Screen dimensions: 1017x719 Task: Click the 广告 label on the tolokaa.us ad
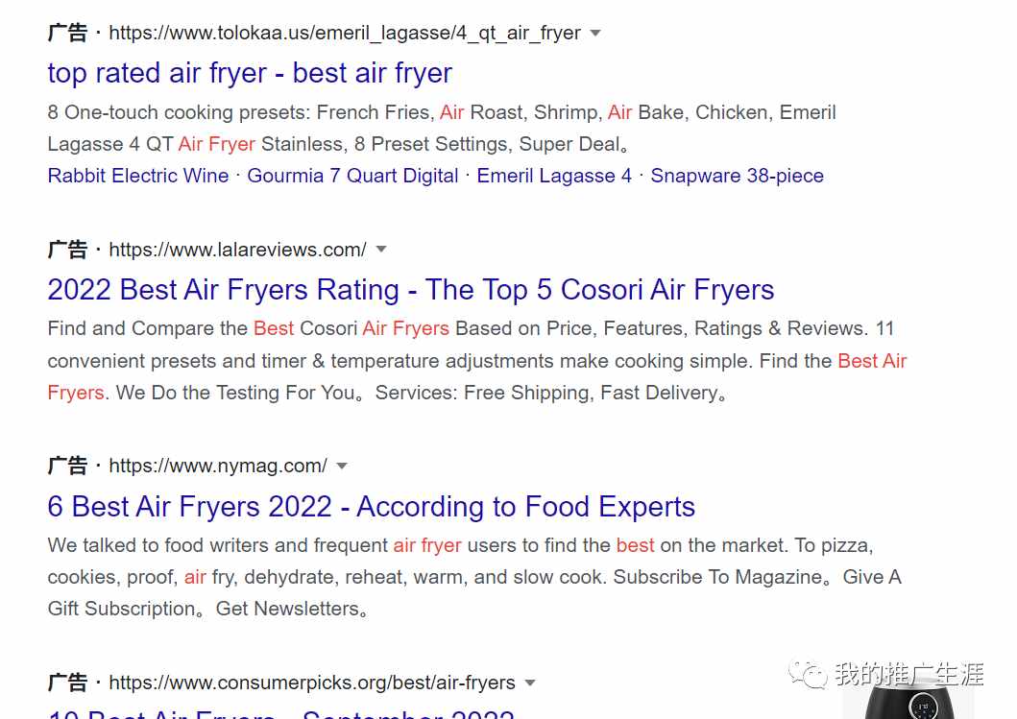coord(67,33)
